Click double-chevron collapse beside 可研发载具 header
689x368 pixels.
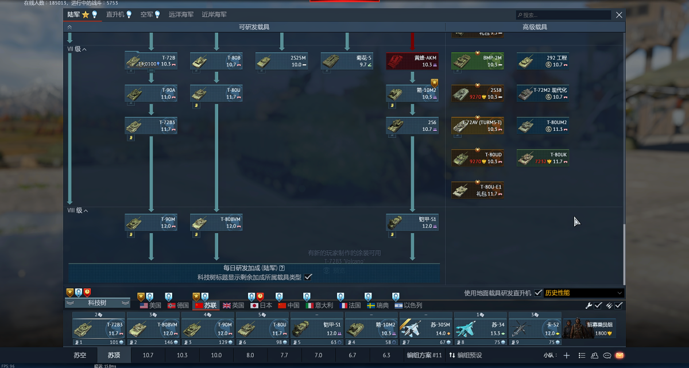69,27
